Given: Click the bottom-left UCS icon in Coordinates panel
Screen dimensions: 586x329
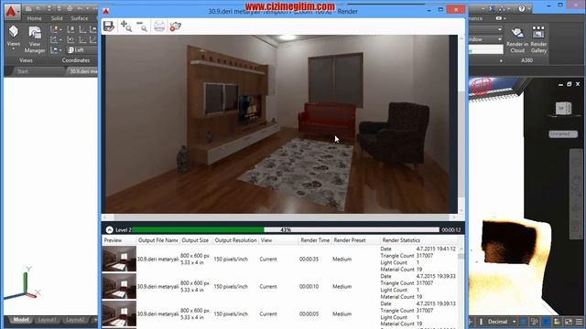Looking at the screenshot, I should (55, 49).
